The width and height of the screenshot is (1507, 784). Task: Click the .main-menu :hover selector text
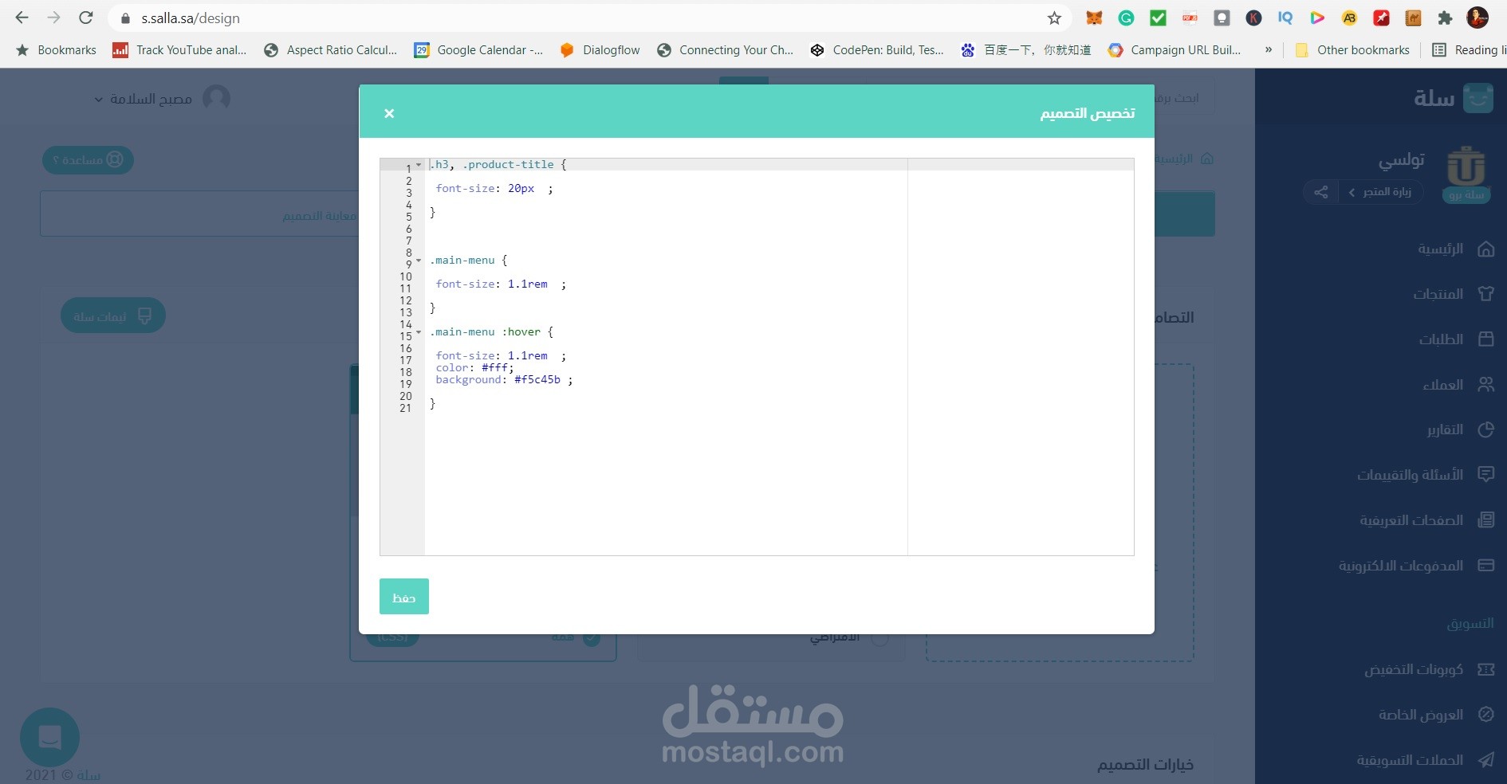(x=486, y=332)
